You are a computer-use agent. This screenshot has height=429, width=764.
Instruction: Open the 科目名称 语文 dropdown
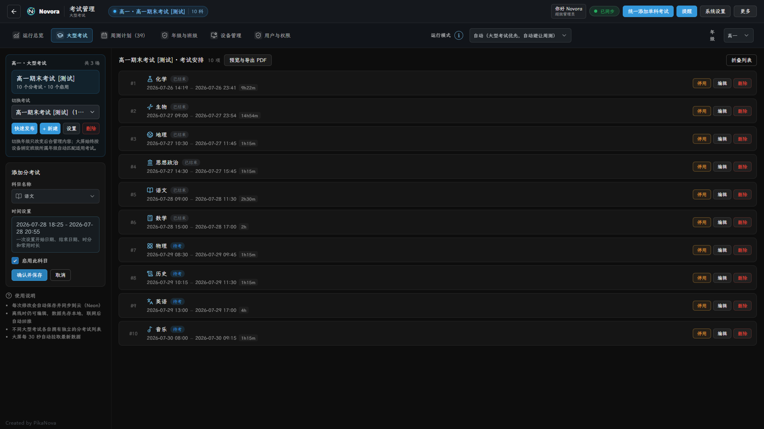click(55, 196)
